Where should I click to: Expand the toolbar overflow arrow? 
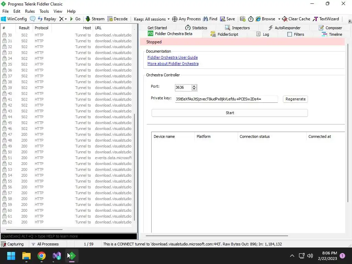click(x=350, y=21)
